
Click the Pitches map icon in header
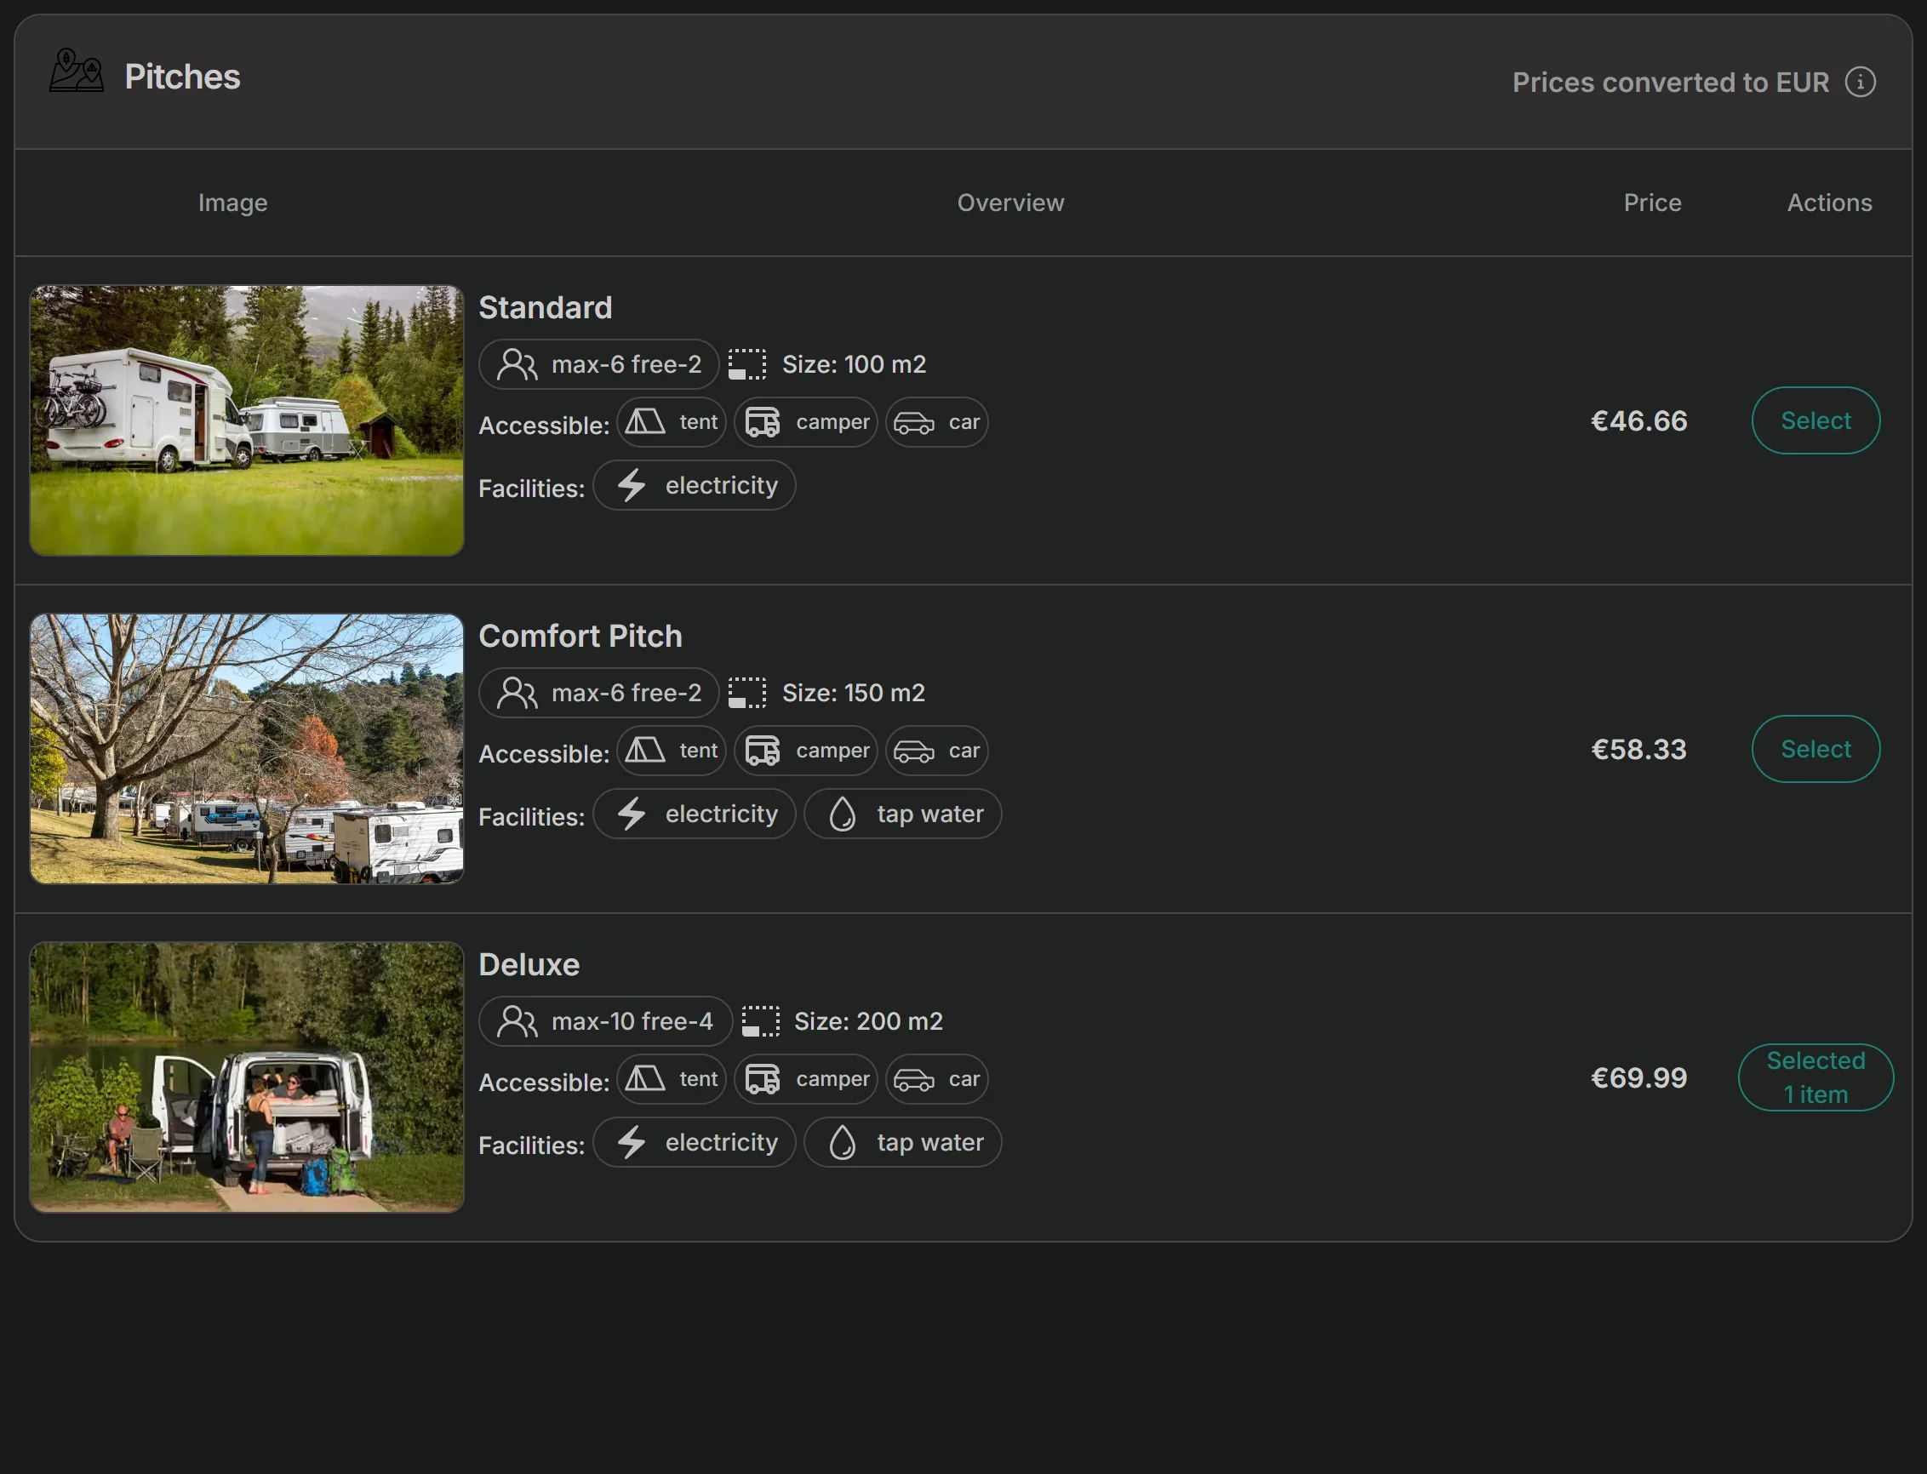pos(77,71)
